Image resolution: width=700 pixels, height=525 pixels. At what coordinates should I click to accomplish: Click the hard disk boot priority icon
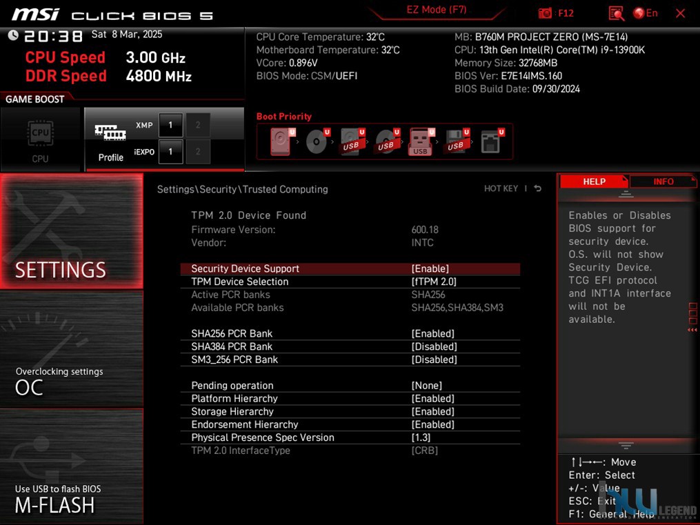click(x=282, y=141)
